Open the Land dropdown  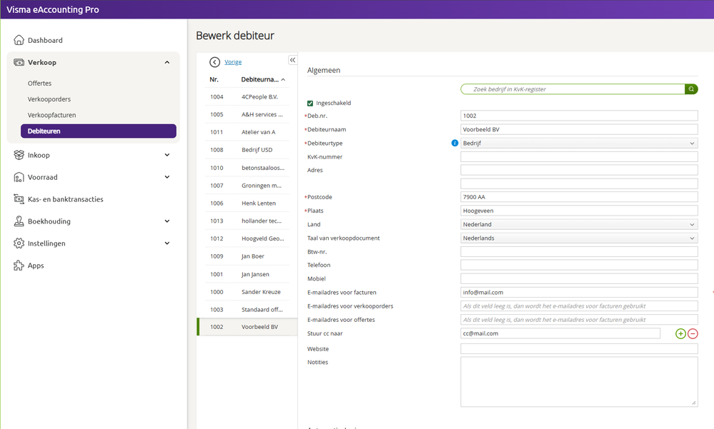point(579,224)
